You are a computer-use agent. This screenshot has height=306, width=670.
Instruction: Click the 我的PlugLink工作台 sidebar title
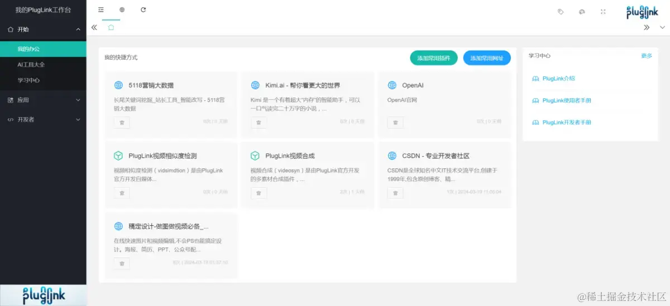pyautogui.click(x=43, y=10)
